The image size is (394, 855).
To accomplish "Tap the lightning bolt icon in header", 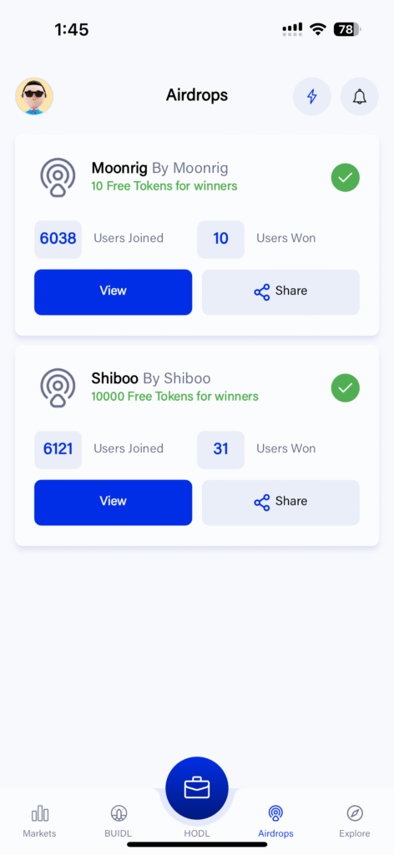I will click(311, 97).
